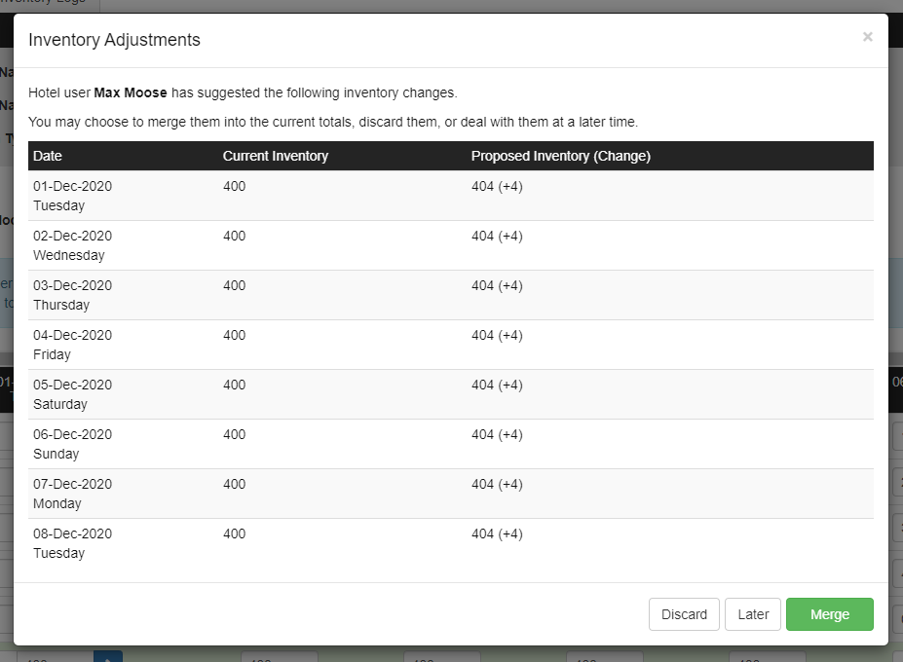Screen dimensions: 903x662
Task: Click current inventory value for 08-Dec-2020
Action: coord(235,533)
